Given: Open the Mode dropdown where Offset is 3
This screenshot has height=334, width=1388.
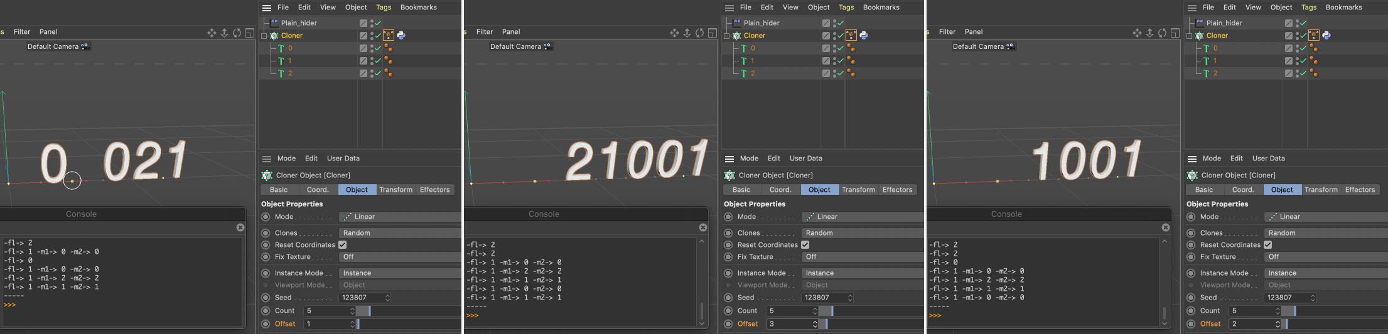Looking at the screenshot, I should coord(861,217).
